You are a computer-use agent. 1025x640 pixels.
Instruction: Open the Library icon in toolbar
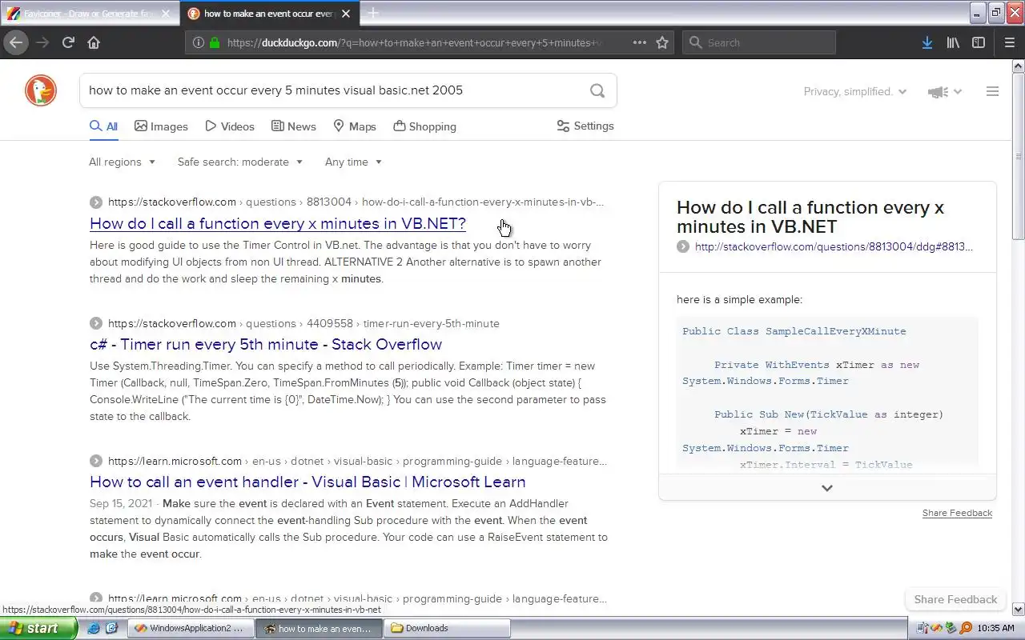click(953, 42)
